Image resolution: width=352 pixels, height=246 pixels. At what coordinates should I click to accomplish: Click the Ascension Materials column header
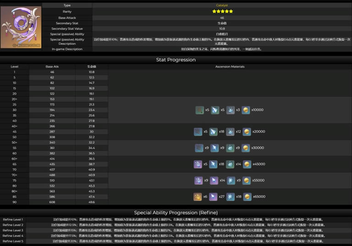pos(230,67)
